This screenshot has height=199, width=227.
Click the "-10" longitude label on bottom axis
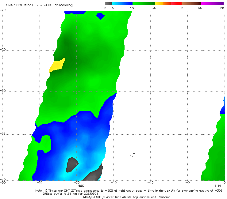click(x=151, y=182)
